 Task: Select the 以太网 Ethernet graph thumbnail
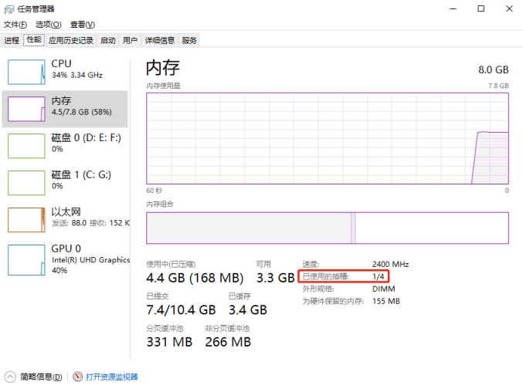click(x=27, y=220)
